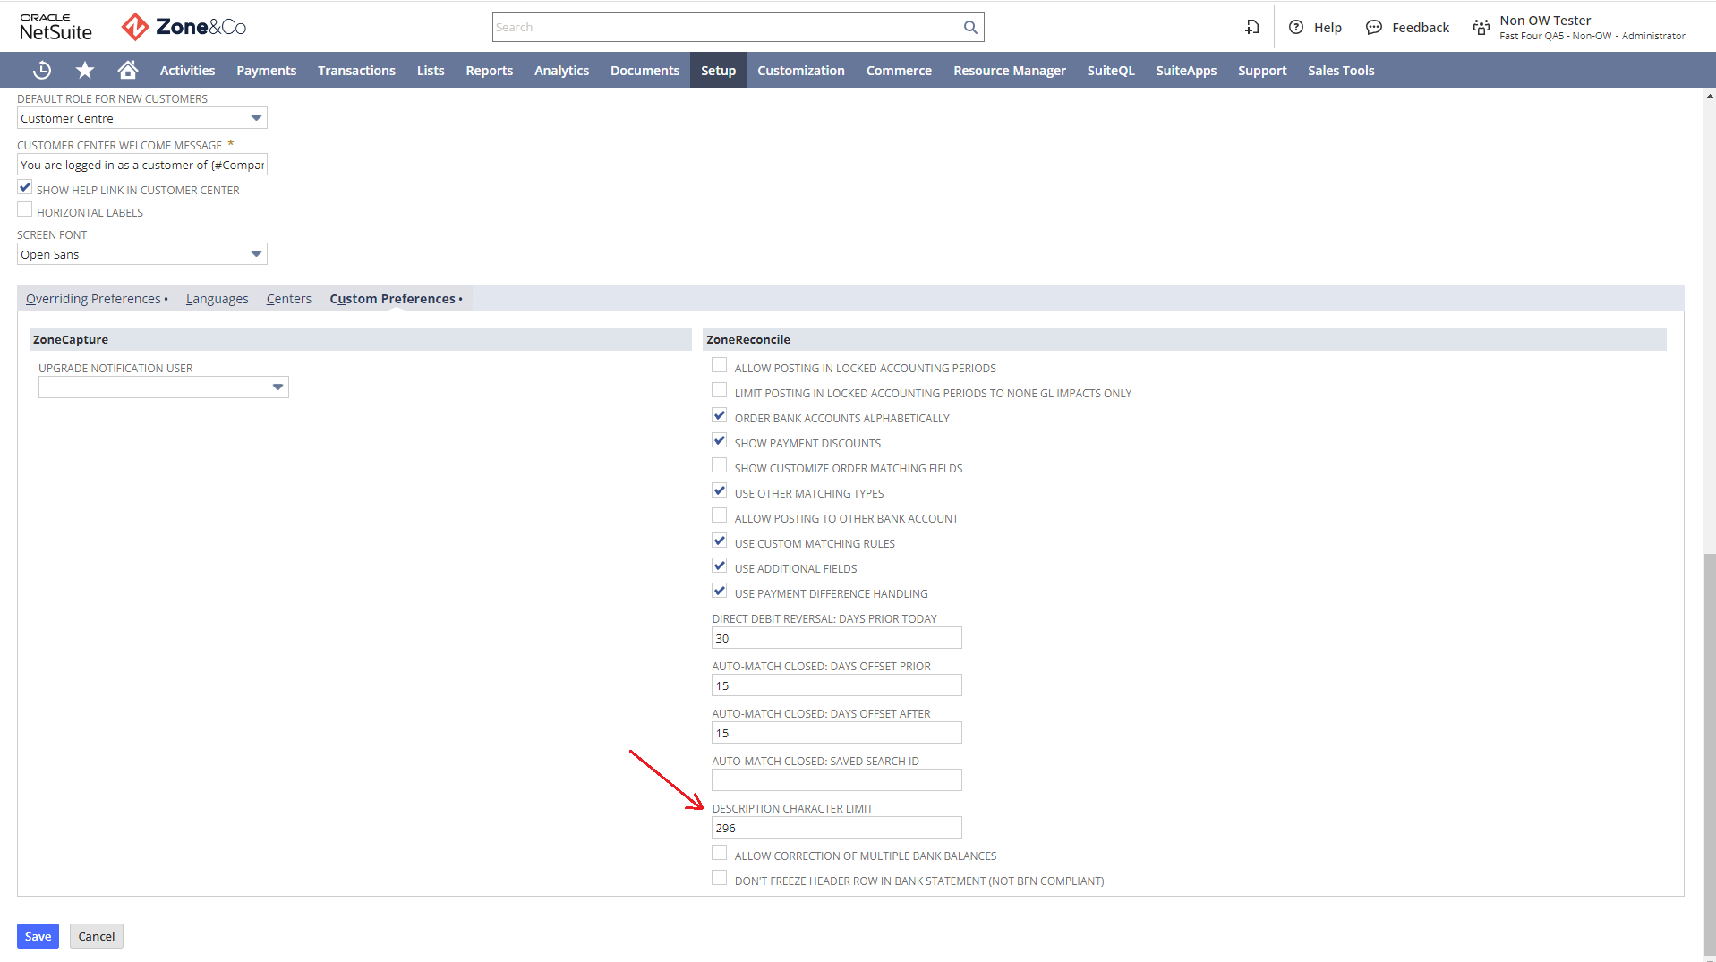
Task: Click the Change Roles icon
Action: (x=1481, y=28)
